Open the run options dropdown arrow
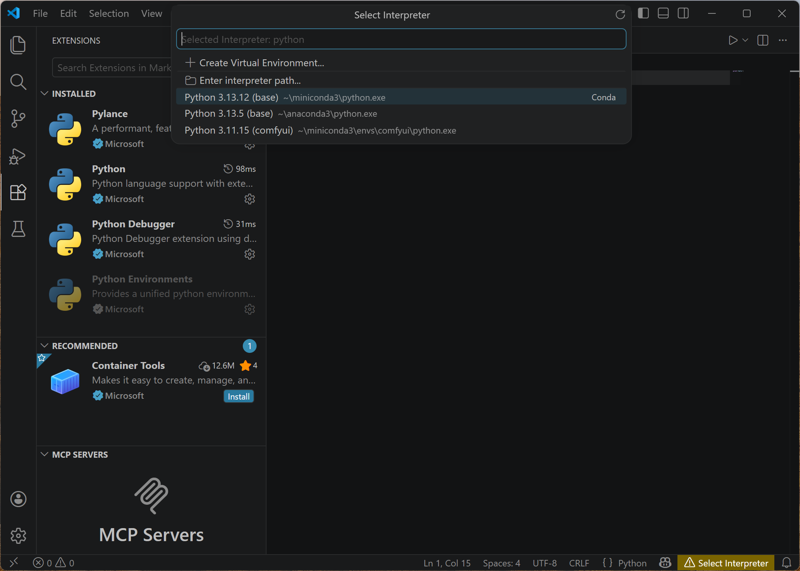Viewport: 800px width, 571px height. click(745, 40)
